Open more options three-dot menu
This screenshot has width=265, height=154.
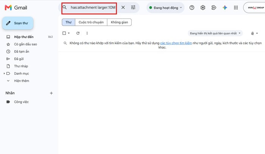(87, 33)
